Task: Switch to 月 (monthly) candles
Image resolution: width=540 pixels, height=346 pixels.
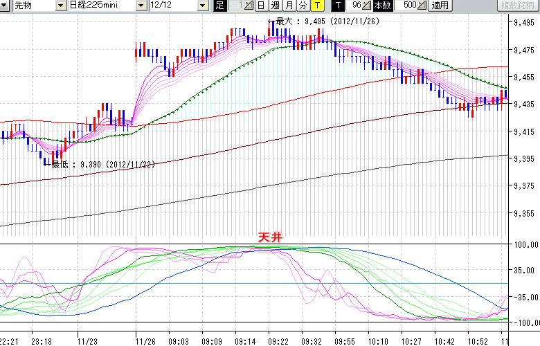Action: point(289,6)
